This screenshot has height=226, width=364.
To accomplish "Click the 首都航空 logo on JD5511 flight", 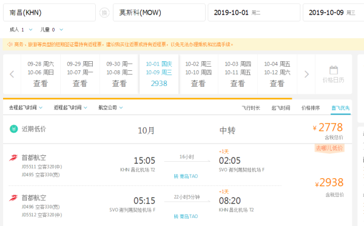I will click(x=13, y=158).
